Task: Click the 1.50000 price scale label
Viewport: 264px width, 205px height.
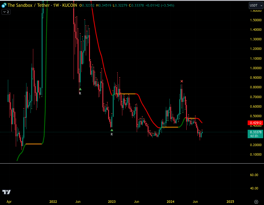Action: point(256,20)
